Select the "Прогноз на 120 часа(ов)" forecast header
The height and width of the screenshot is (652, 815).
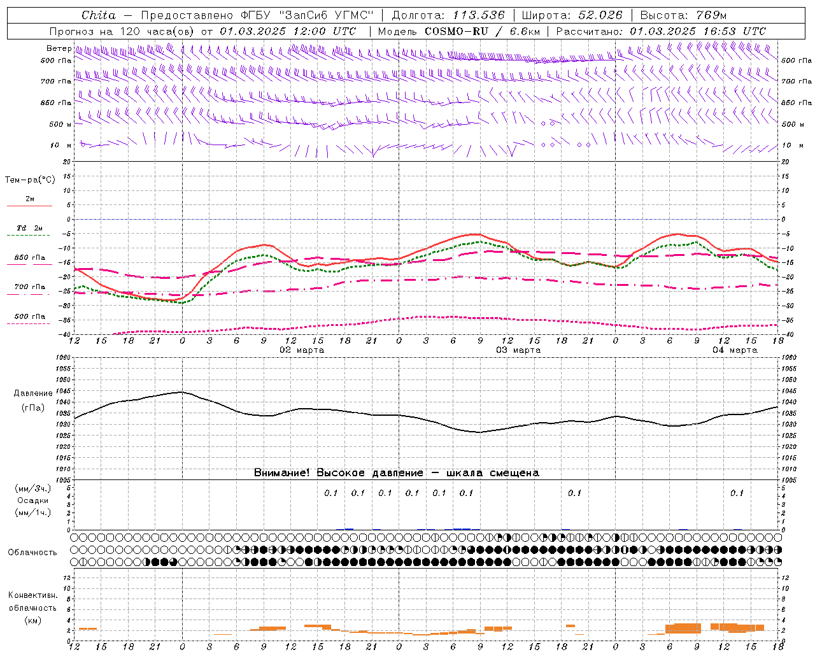(122, 31)
